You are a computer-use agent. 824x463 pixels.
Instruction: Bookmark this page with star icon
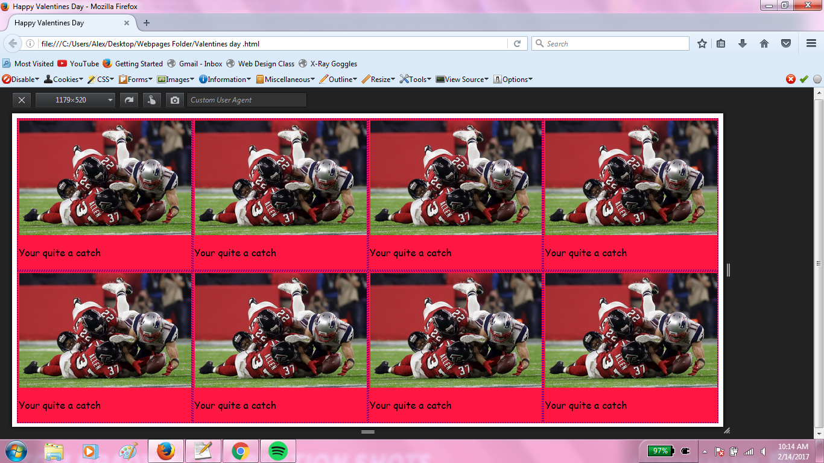tap(702, 43)
